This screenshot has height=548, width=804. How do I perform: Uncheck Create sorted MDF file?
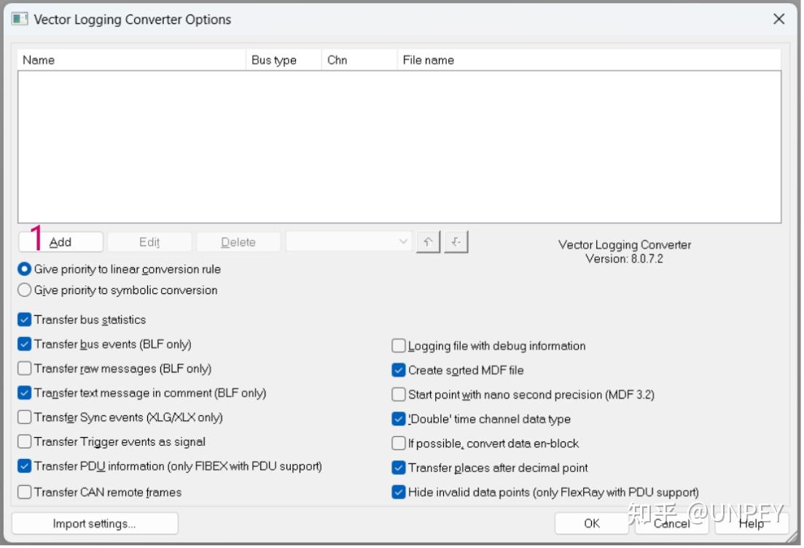click(399, 370)
